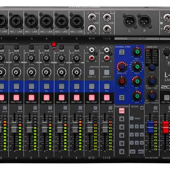Grab the channel 9/10 fader
170x170 pixels.
(90, 127)
